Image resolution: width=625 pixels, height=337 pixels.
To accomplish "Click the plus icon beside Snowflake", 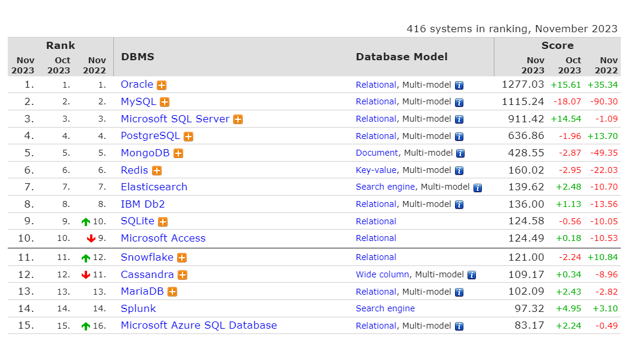I will tap(182, 258).
